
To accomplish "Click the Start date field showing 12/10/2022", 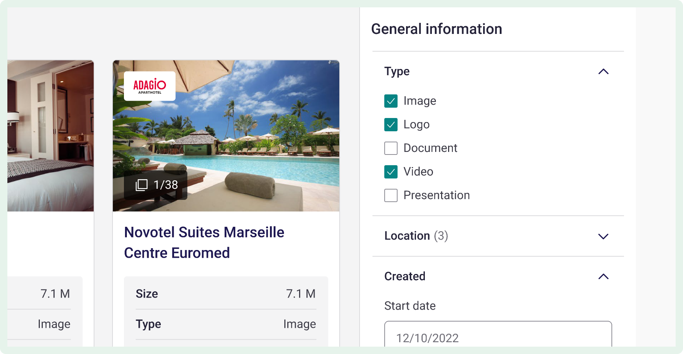I will pos(498,337).
